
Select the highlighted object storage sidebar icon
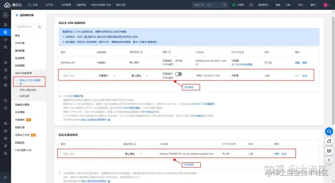tap(6, 32)
